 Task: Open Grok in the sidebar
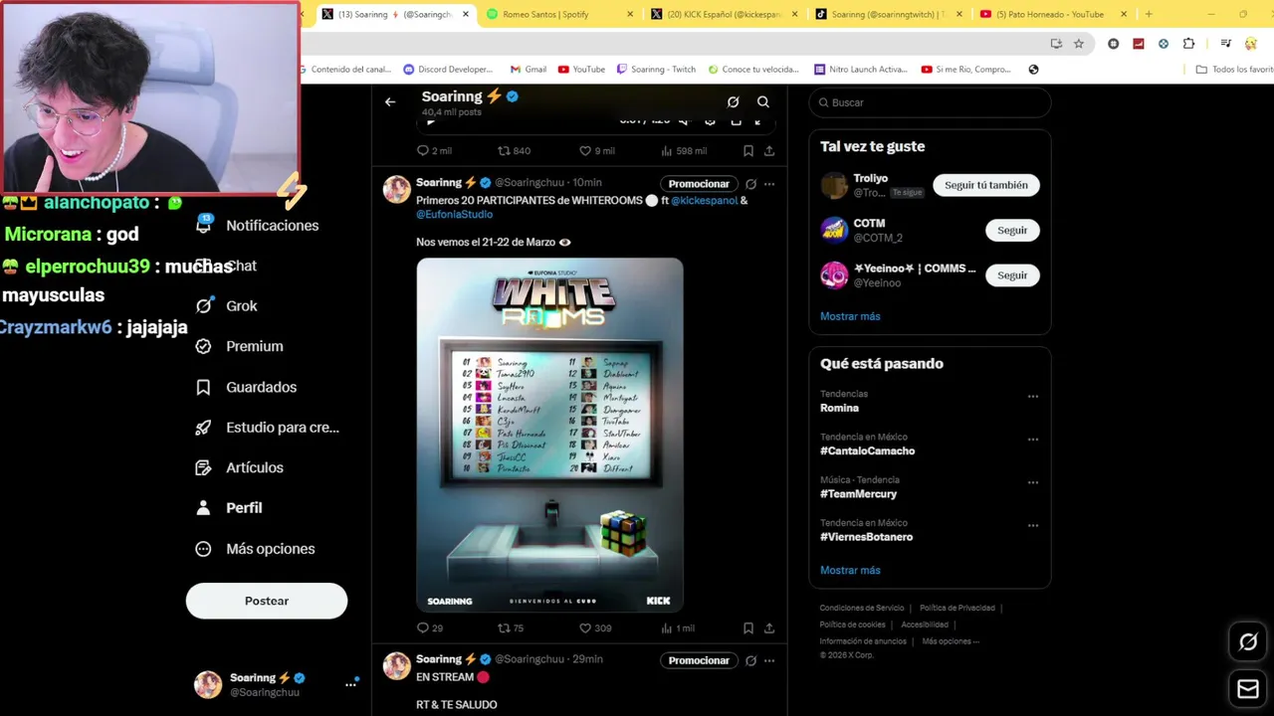pyautogui.click(x=227, y=306)
